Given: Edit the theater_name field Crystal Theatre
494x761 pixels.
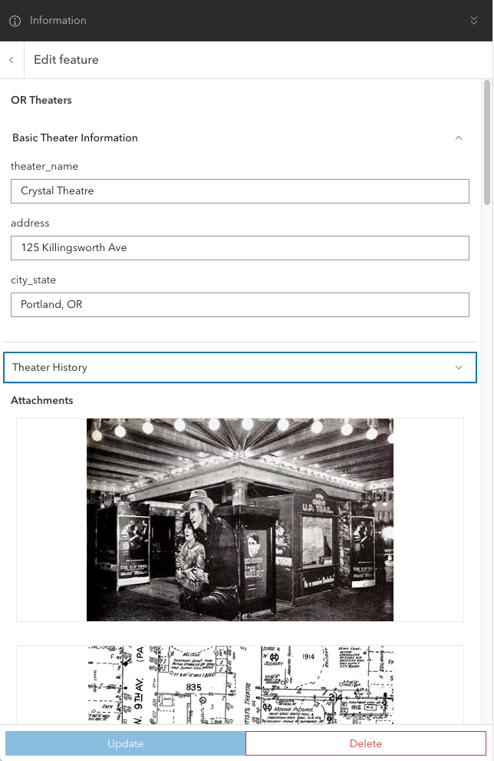Looking at the screenshot, I should (240, 191).
